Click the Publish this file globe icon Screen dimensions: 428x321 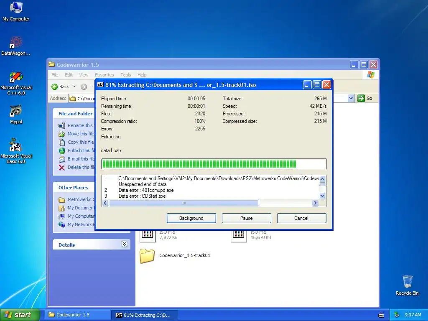(62, 150)
